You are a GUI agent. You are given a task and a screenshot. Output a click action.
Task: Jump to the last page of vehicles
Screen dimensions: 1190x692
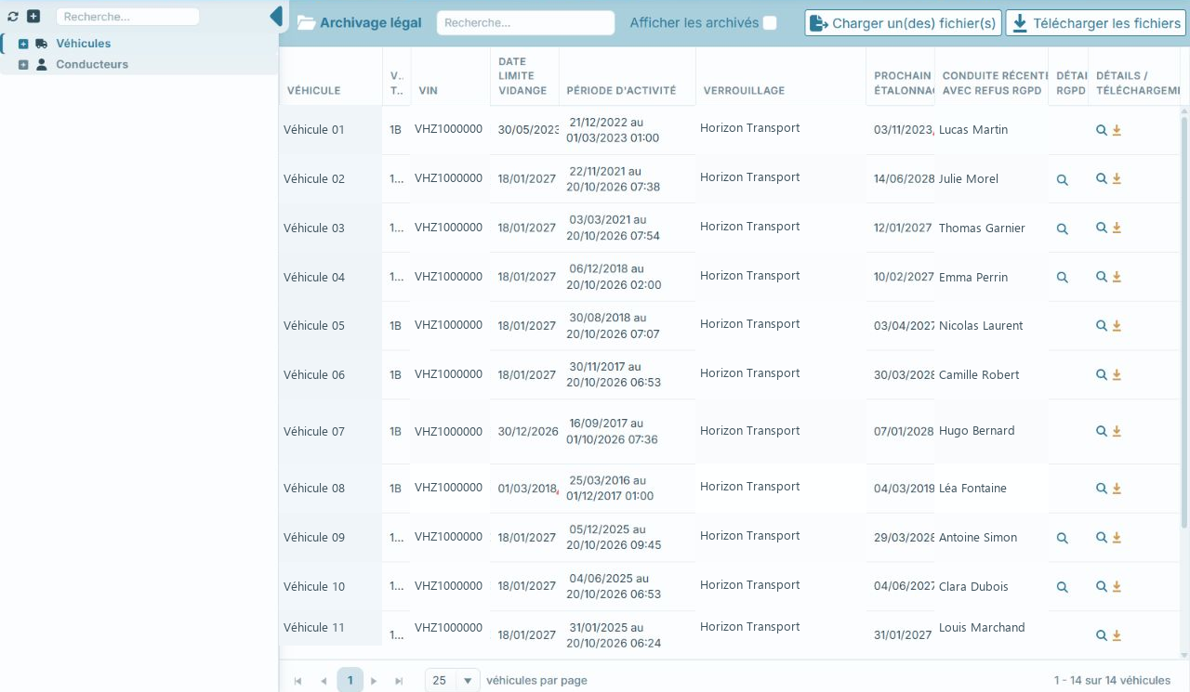point(399,681)
